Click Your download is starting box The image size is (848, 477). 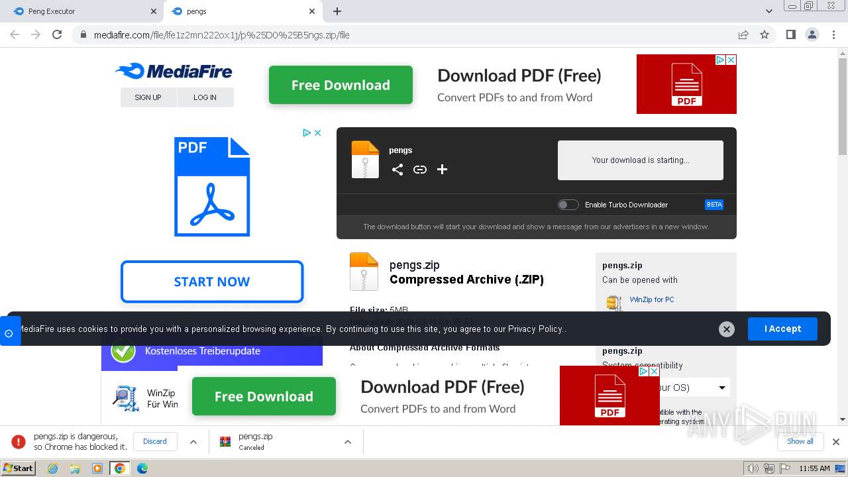point(641,160)
